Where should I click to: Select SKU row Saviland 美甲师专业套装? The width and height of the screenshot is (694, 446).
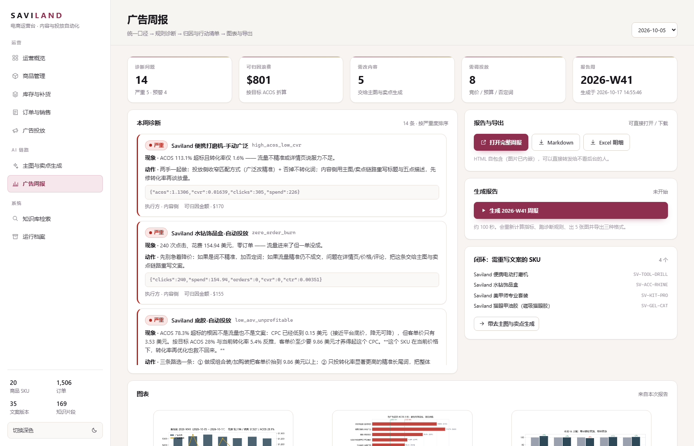tap(571, 296)
